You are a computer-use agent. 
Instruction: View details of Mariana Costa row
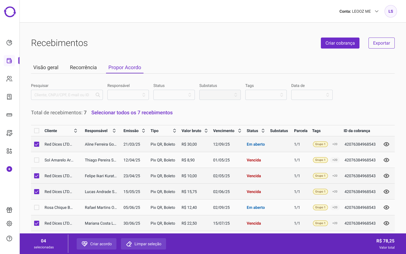click(x=387, y=223)
